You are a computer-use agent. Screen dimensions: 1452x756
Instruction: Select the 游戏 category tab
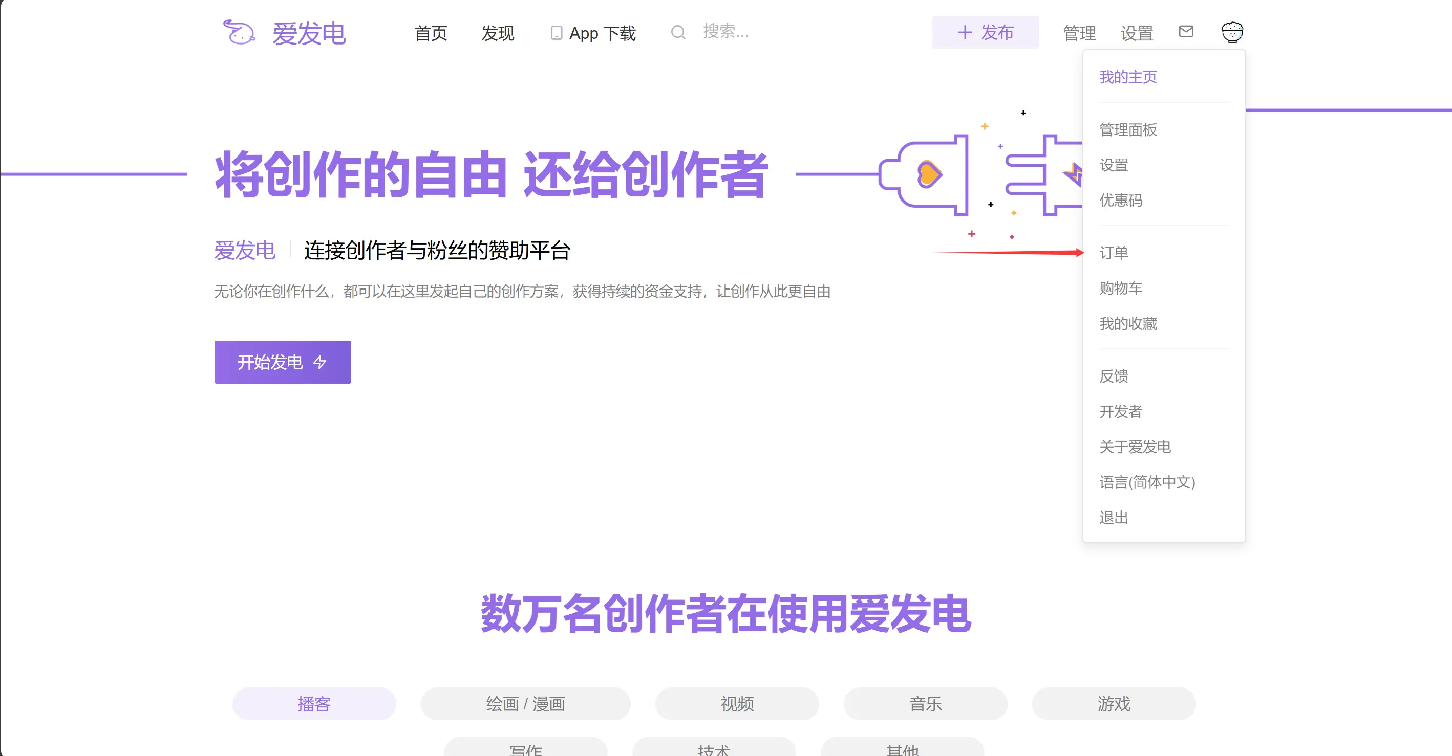[1114, 704]
